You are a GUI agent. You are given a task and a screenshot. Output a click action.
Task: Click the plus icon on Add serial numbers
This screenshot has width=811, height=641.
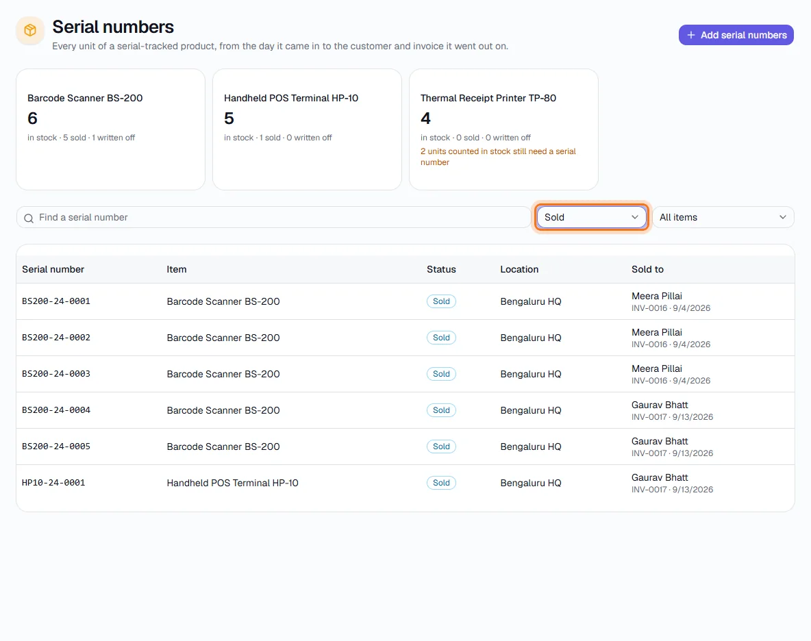pyautogui.click(x=690, y=35)
